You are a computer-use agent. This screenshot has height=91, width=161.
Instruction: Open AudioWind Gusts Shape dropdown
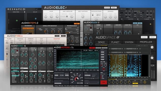[42, 71]
